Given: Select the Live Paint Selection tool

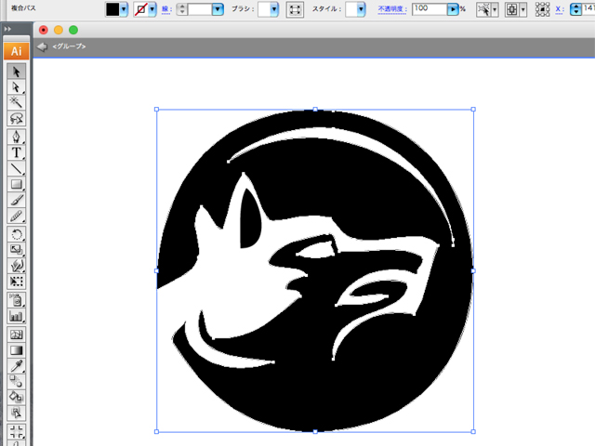Looking at the screenshot, I should pyautogui.click(x=16, y=413).
